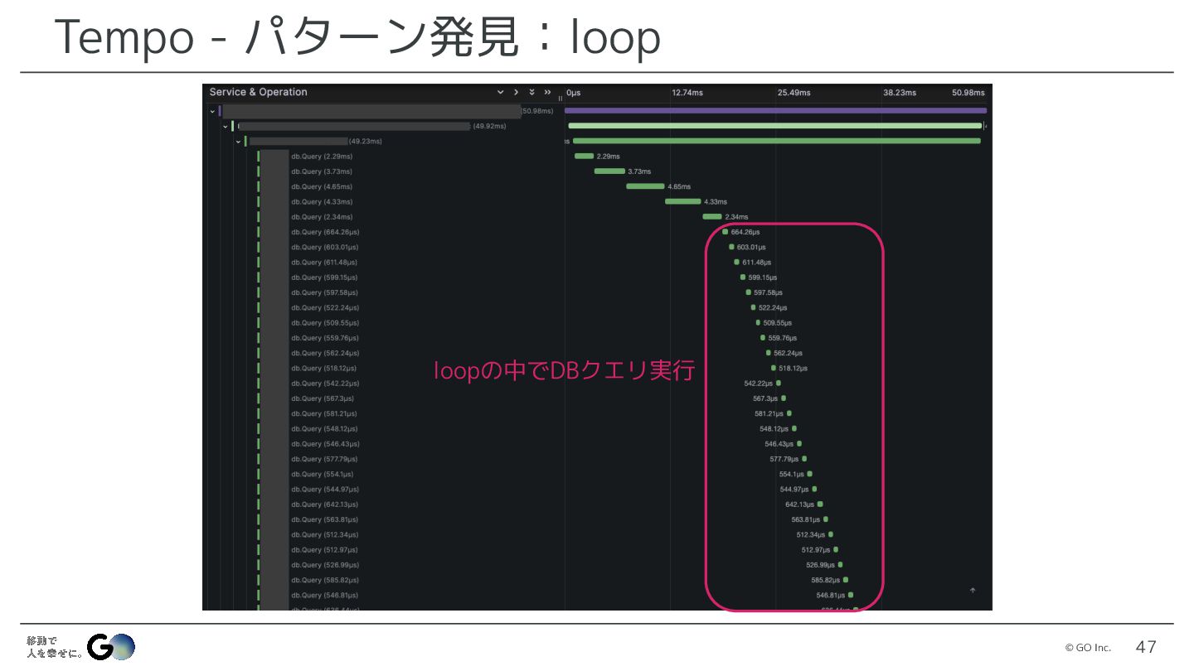Click the 12.74ms timeline tick label
The width and height of the screenshot is (1194, 671).
click(687, 93)
